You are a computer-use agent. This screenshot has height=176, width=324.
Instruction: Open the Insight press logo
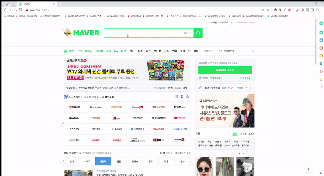[116, 140]
